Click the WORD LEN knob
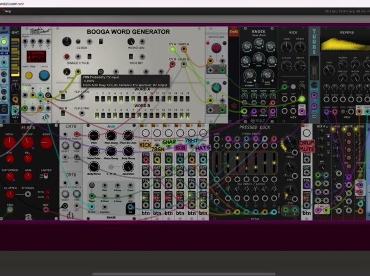The image size is (370, 276). [131, 41]
